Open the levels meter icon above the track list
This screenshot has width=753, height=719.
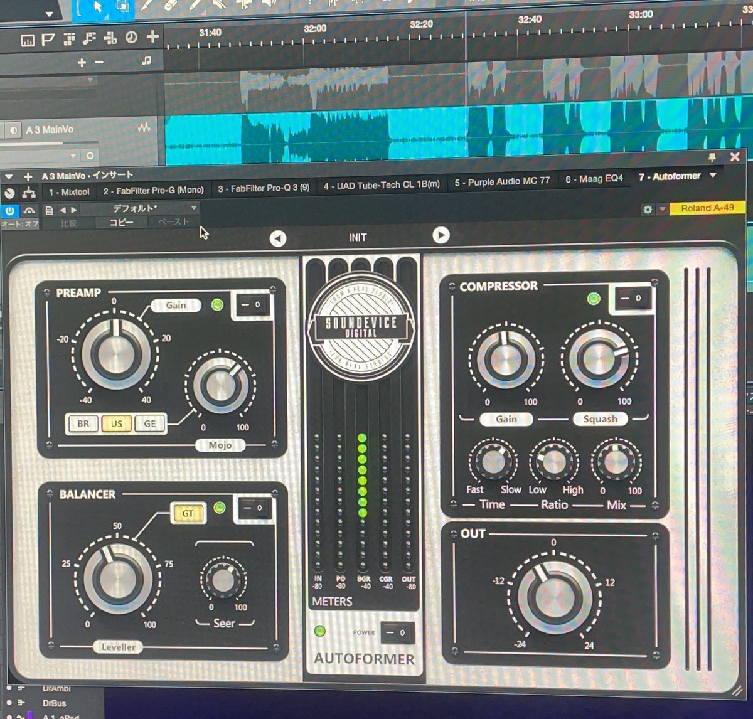(x=28, y=40)
